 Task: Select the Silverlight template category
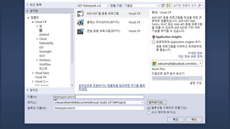click(45, 52)
